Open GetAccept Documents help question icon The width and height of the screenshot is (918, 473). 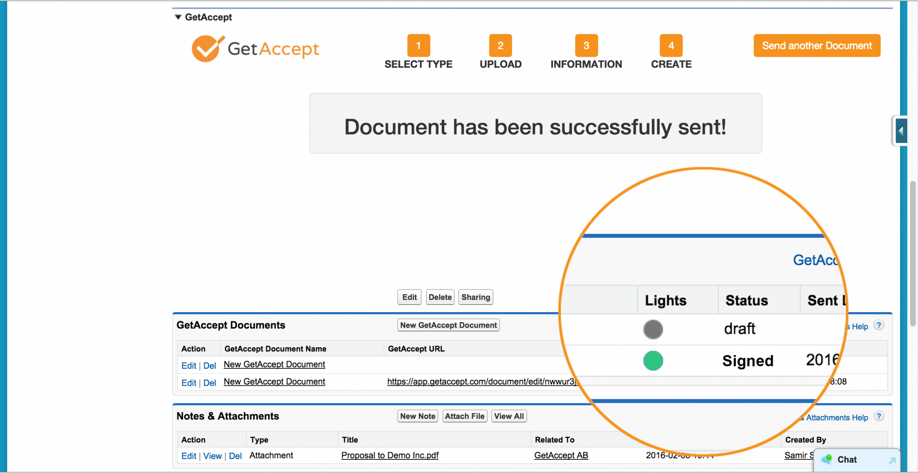pyautogui.click(x=879, y=325)
